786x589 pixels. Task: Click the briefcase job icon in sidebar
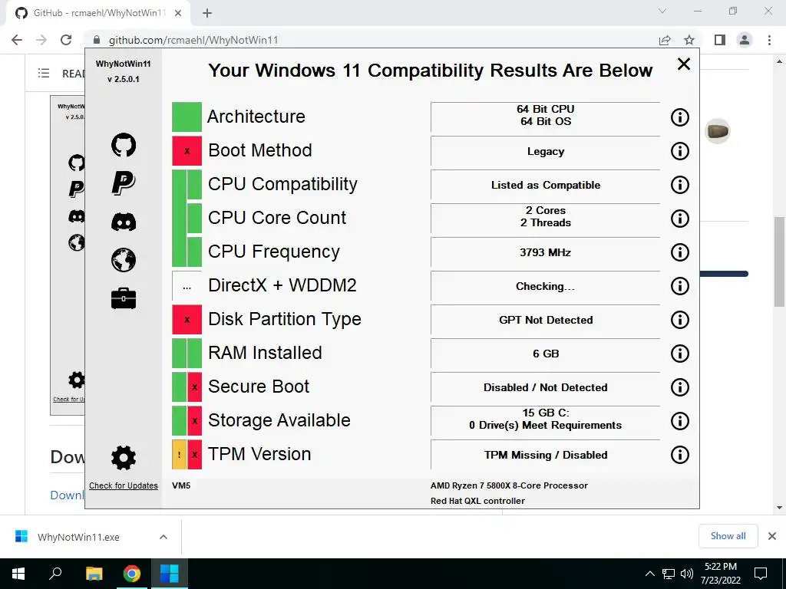tap(124, 298)
